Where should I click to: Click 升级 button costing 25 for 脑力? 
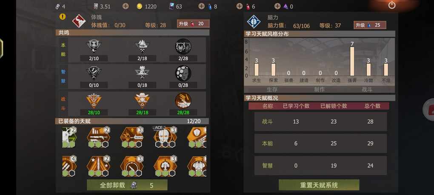click(370, 25)
